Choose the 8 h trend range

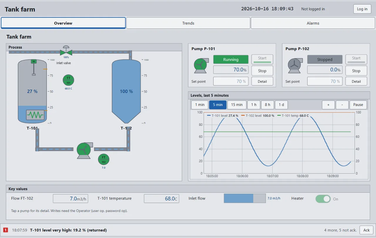pyautogui.click(x=268, y=105)
